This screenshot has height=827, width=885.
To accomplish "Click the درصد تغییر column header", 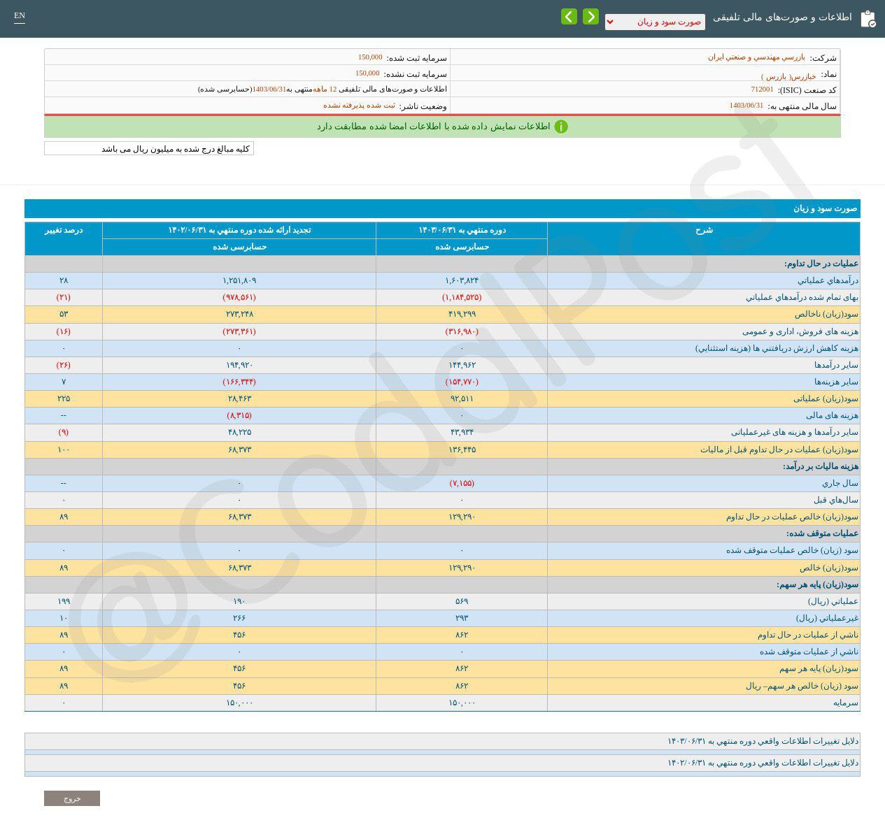I will [x=64, y=230].
